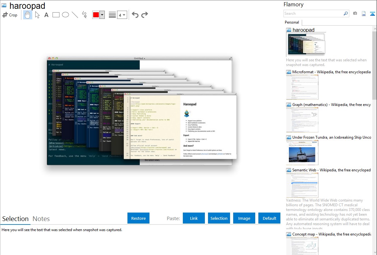The image size is (377, 255).
Task: Click the camera snapshot icon
Action: click(355, 14)
